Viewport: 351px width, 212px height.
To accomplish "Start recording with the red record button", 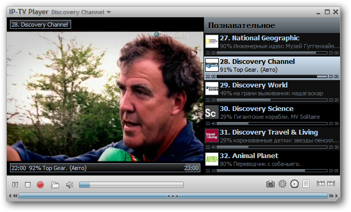I will [x=41, y=184].
